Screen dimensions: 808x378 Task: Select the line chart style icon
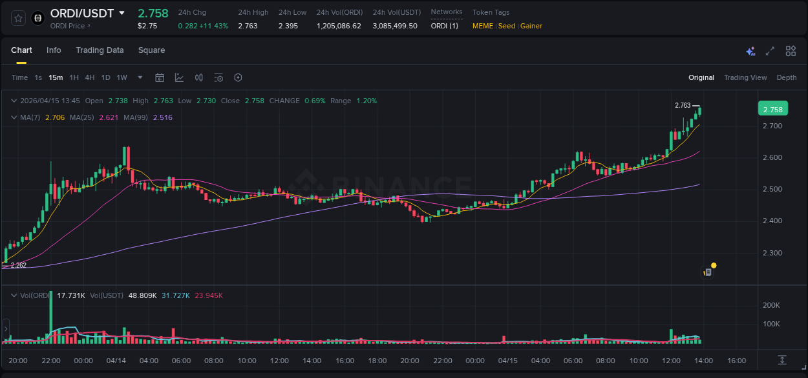[179, 77]
